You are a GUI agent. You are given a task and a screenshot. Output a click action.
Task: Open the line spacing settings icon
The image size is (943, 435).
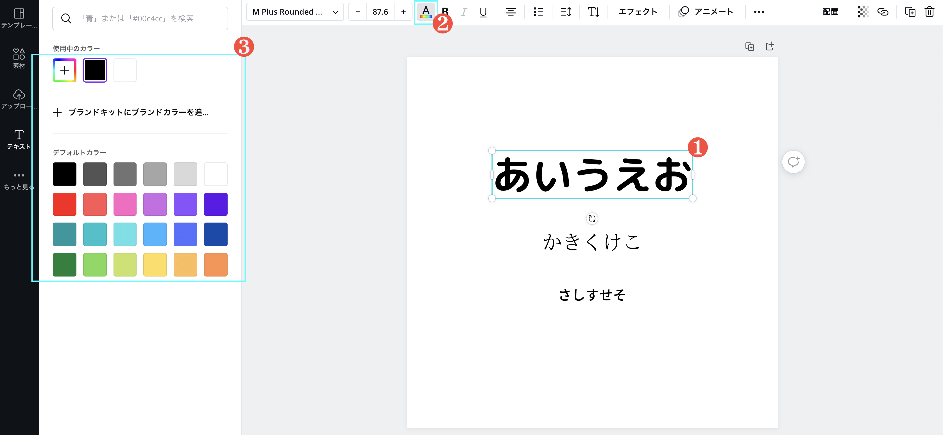point(566,12)
